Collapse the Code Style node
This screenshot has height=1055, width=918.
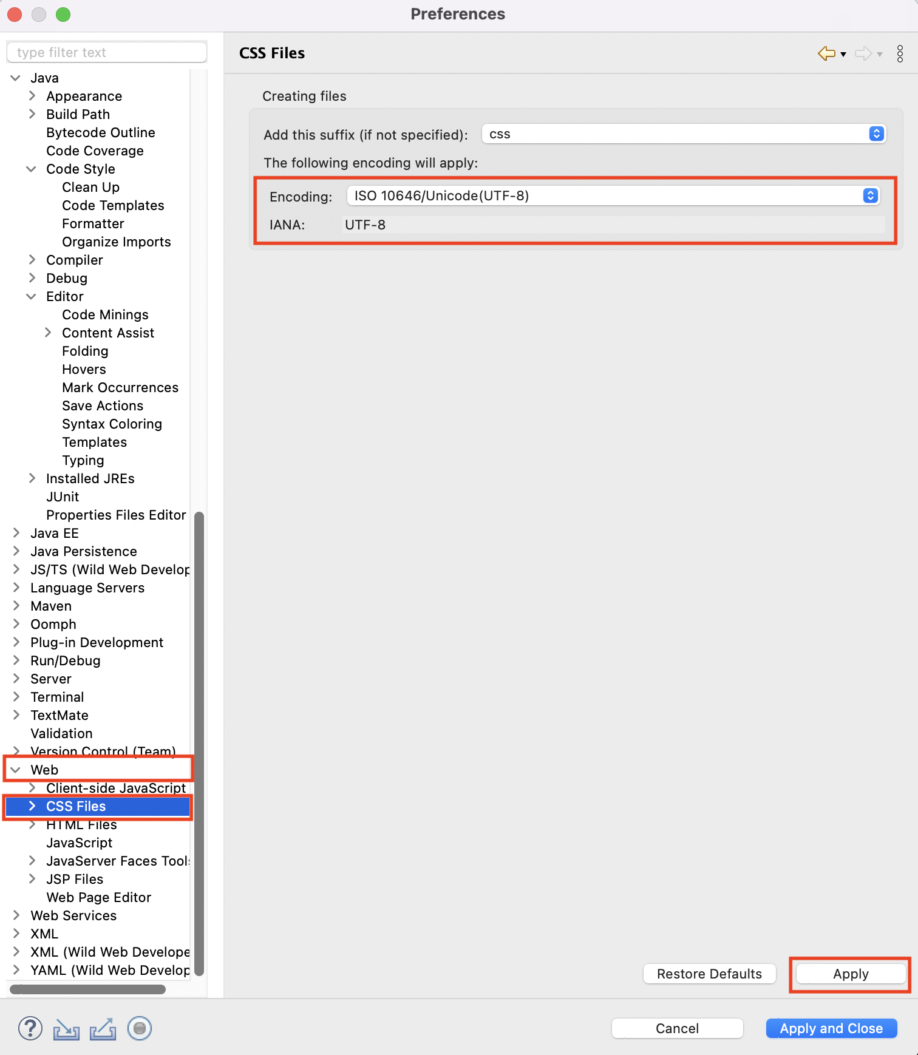click(x=31, y=169)
